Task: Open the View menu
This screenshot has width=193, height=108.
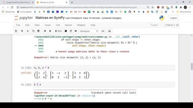Action: [37, 25]
